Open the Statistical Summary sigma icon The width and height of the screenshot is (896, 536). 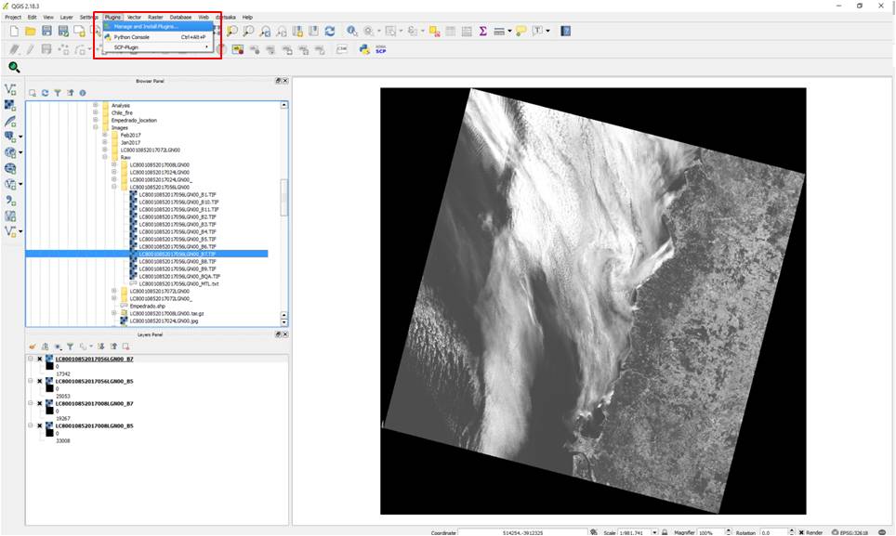pos(482,32)
